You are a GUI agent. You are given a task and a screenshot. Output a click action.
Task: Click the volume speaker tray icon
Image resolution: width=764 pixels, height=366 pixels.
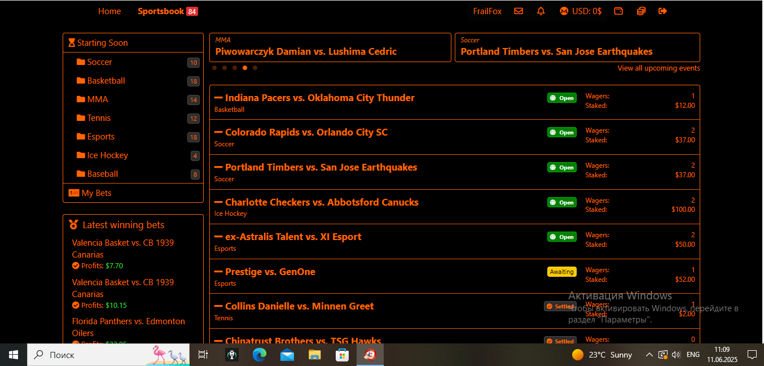click(x=676, y=355)
